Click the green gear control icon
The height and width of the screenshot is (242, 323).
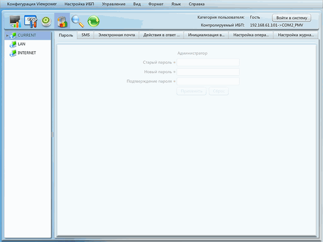[46, 21]
